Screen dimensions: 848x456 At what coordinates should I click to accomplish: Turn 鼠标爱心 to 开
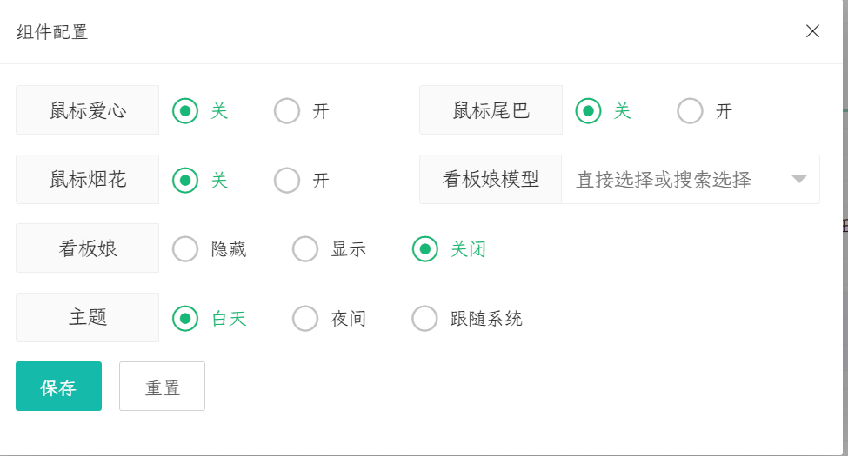(x=287, y=111)
